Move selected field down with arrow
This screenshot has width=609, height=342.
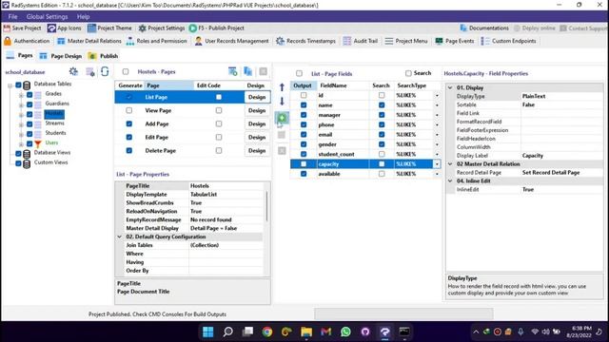pos(282,102)
